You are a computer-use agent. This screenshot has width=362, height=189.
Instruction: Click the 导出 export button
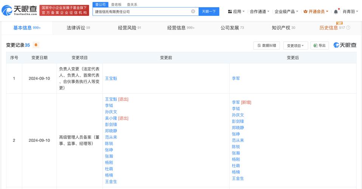tap(320, 45)
